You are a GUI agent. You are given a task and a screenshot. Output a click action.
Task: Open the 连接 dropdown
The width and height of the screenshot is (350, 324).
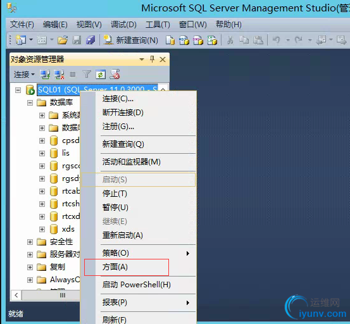[x=24, y=74]
